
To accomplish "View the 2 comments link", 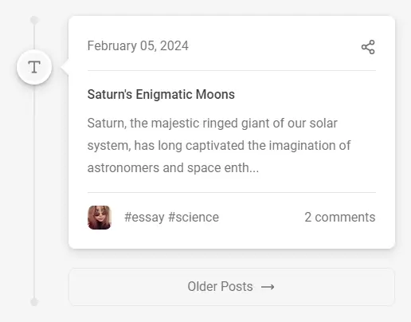I will click(x=340, y=217).
